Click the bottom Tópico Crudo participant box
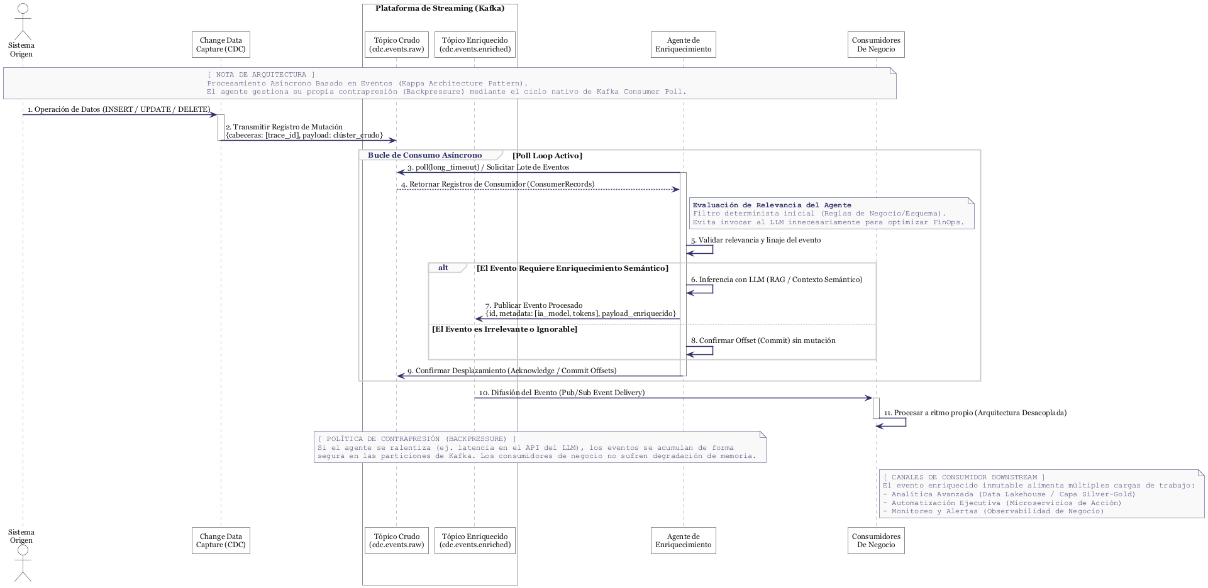The width and height of the screenshot is (1208, 588). point(396,540)
